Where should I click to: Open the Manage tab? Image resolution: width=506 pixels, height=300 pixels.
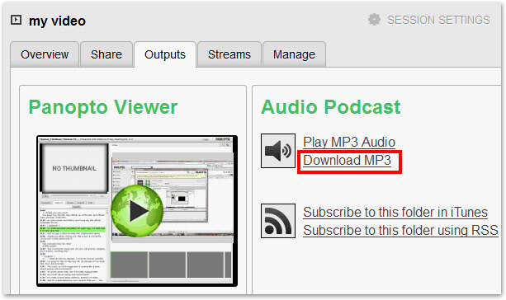(294, 54)
